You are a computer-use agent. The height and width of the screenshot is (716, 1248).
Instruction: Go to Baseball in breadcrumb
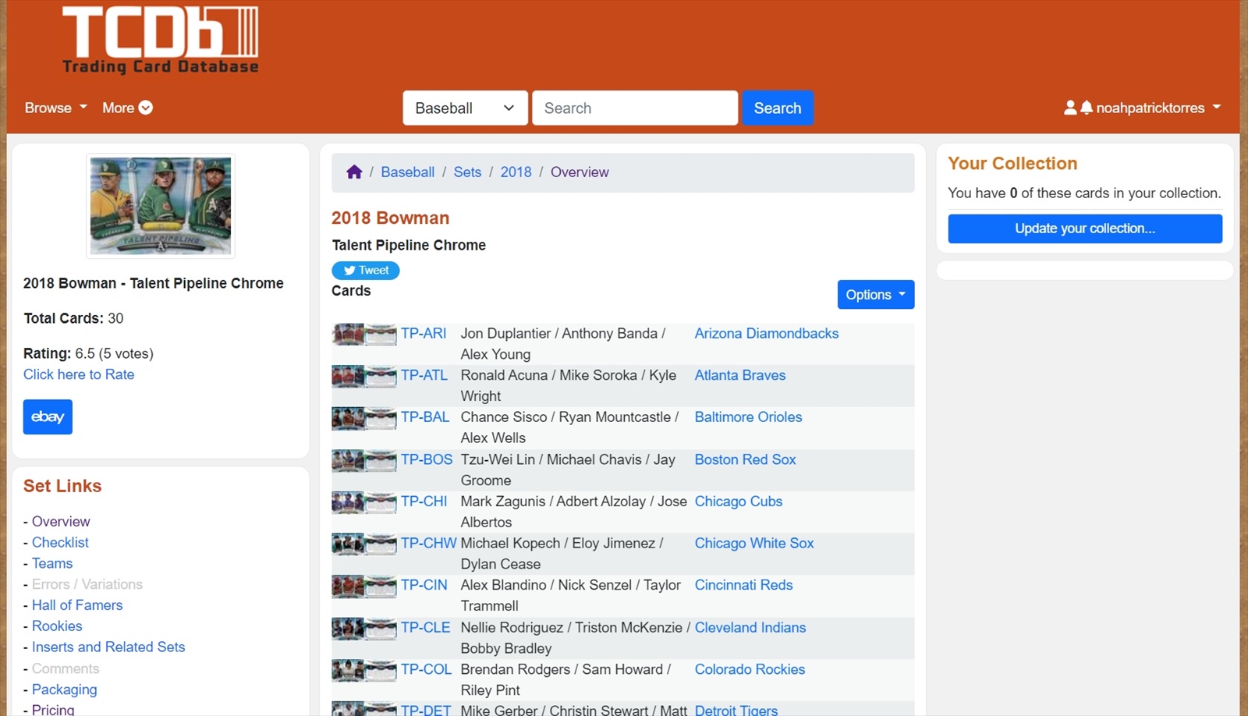pos(407,172)
